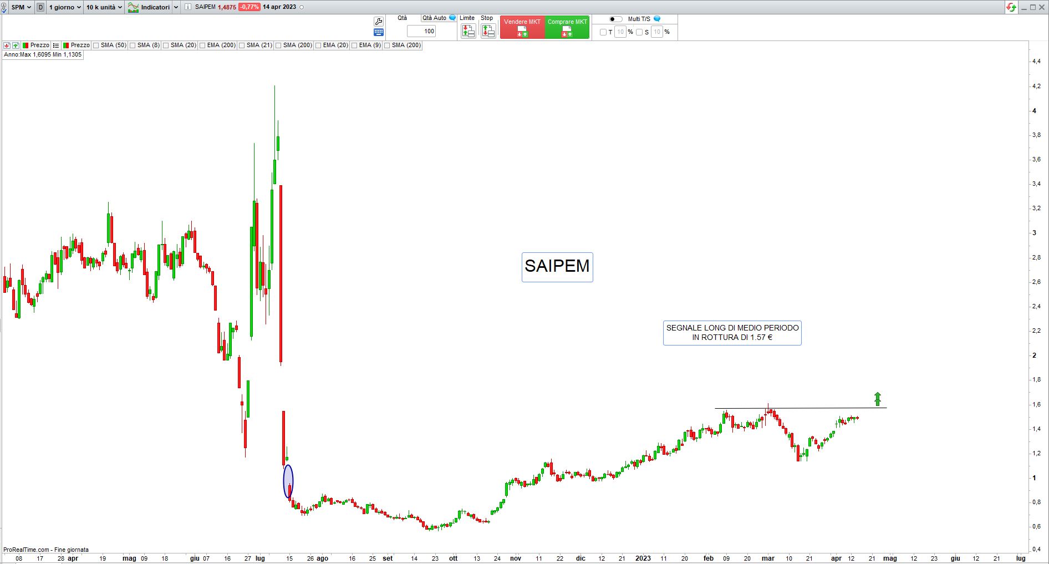Click the Limite order icon
Screen dimensions: 1049x564
point(468,32)
